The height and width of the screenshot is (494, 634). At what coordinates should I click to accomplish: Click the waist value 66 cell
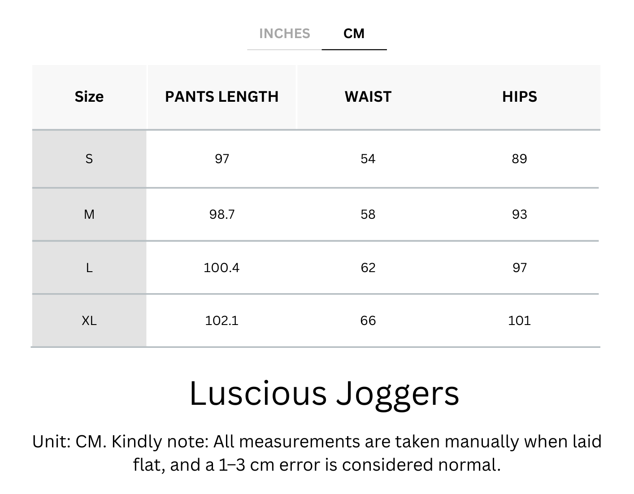[368, 321]
